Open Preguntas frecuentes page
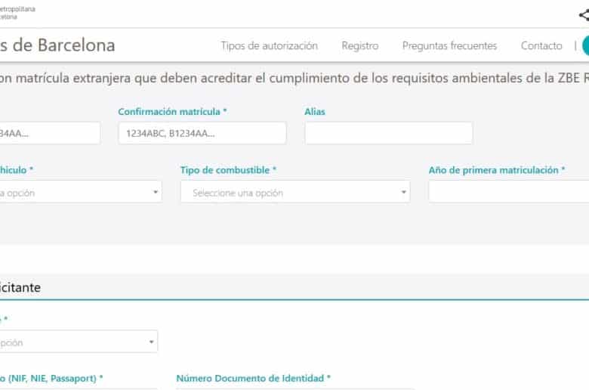Viewport: 589px width, 390px height. click(449, 46)
